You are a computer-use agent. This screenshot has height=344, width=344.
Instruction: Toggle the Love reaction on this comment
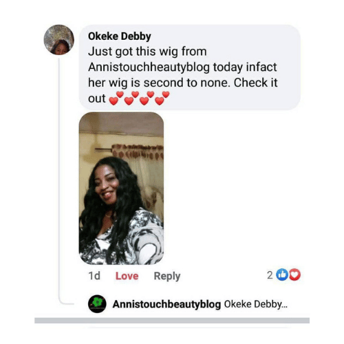click(127, 276)
